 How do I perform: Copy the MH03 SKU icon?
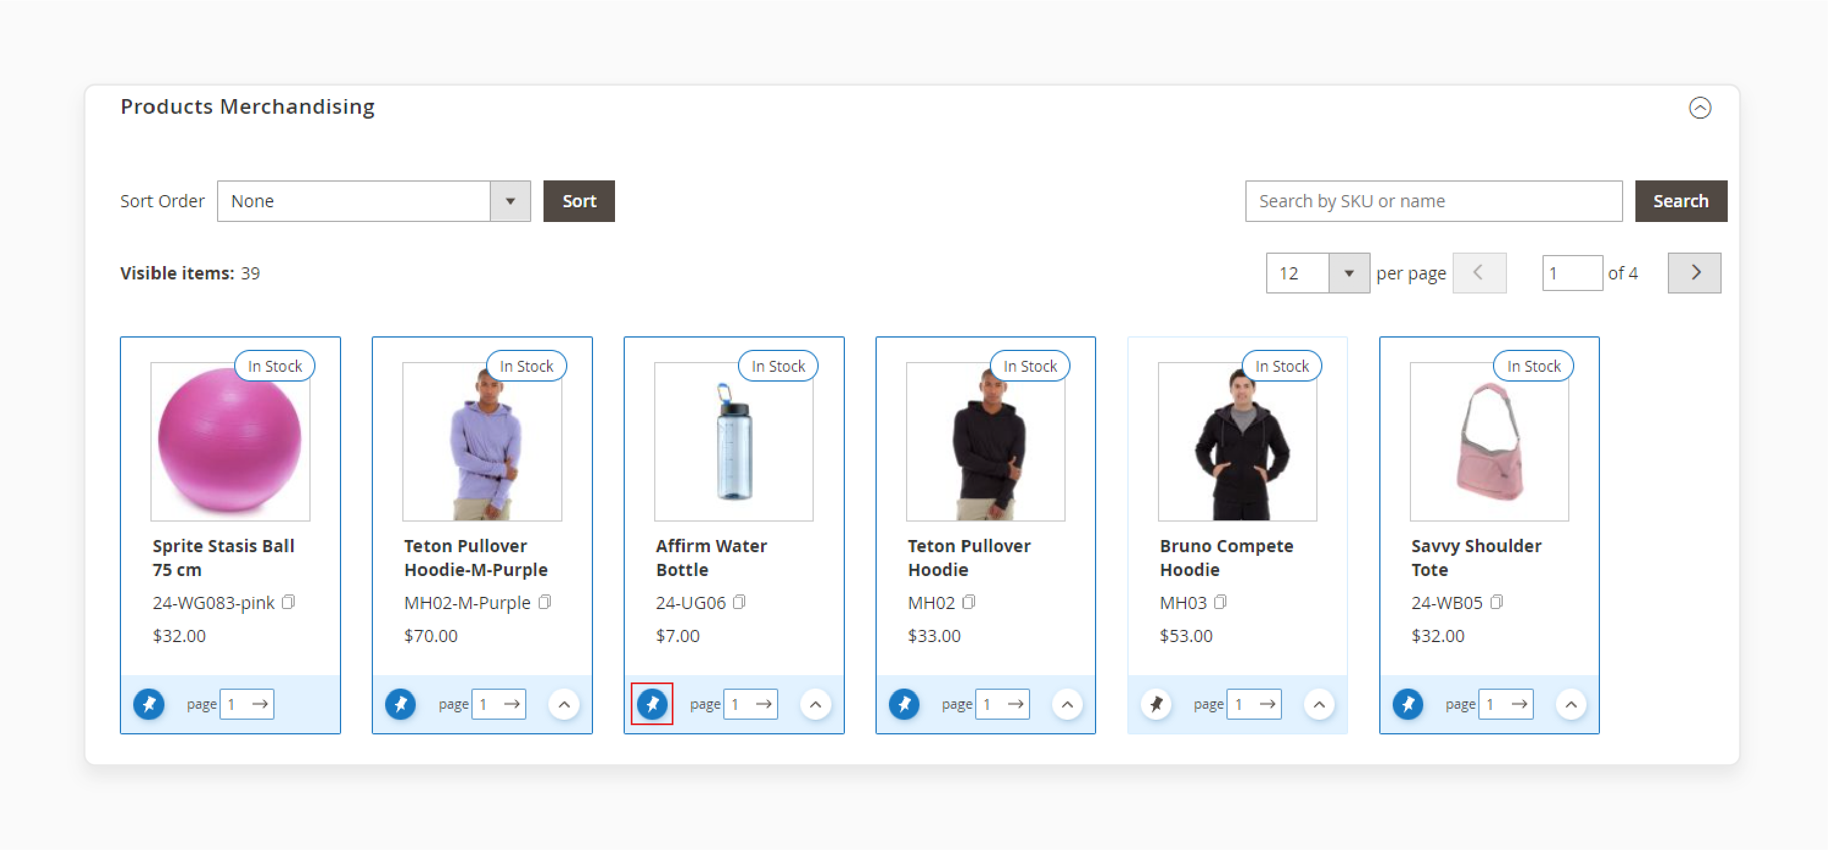[x=1220, y=602]
